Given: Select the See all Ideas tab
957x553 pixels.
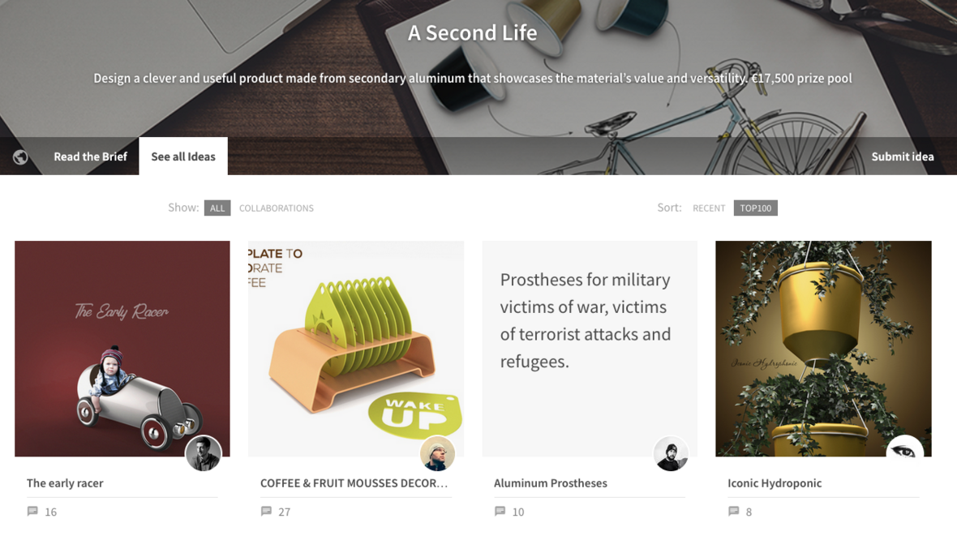Looking at the screenshot, I should (183, 156).
